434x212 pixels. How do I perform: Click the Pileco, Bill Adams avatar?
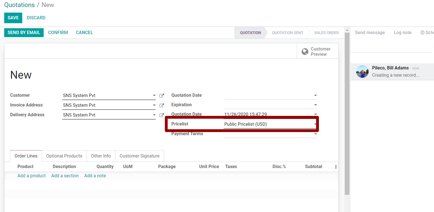[x=362, y=72]
